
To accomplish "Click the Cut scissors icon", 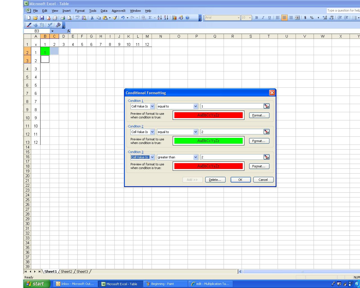I will (x=92, y=18).
